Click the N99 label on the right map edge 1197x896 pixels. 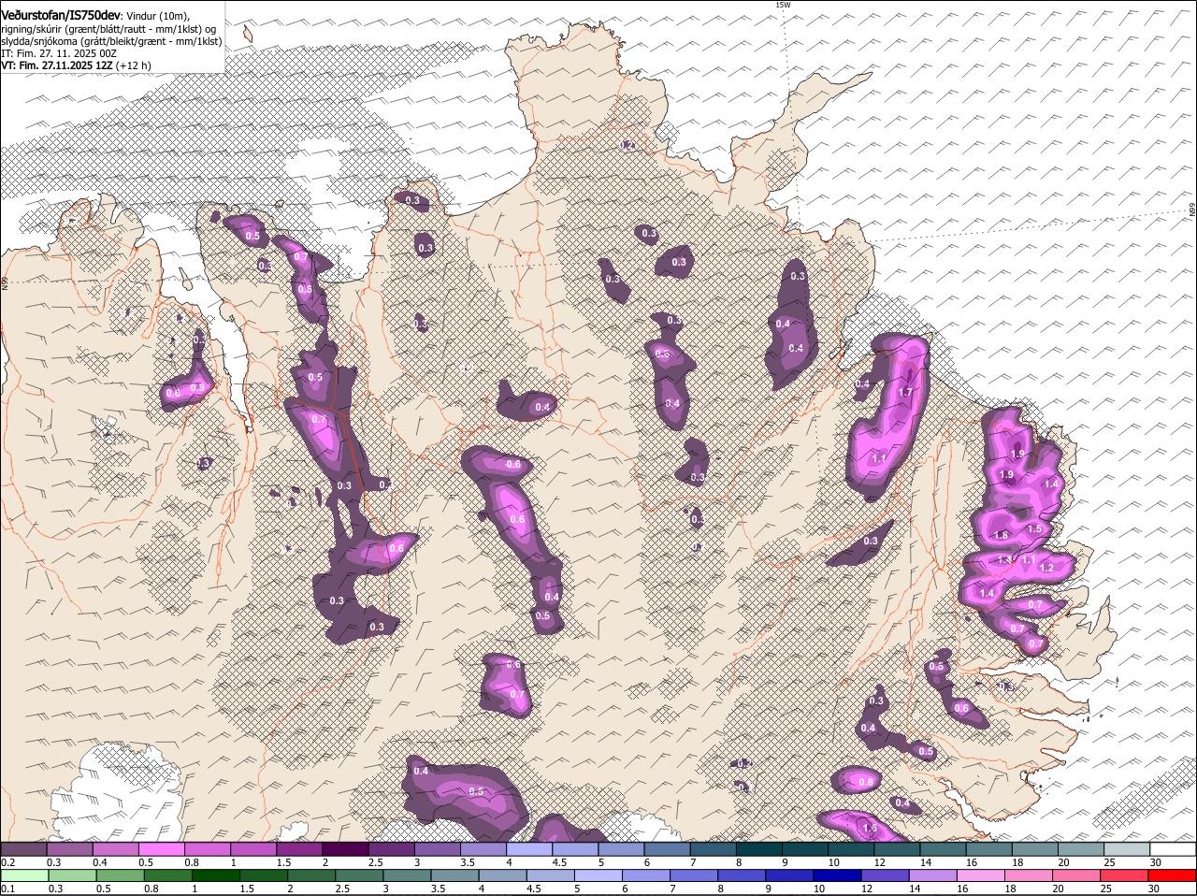[1192, 210]
